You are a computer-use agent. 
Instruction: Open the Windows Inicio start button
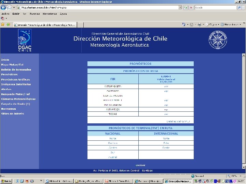(x=6, y=181)
